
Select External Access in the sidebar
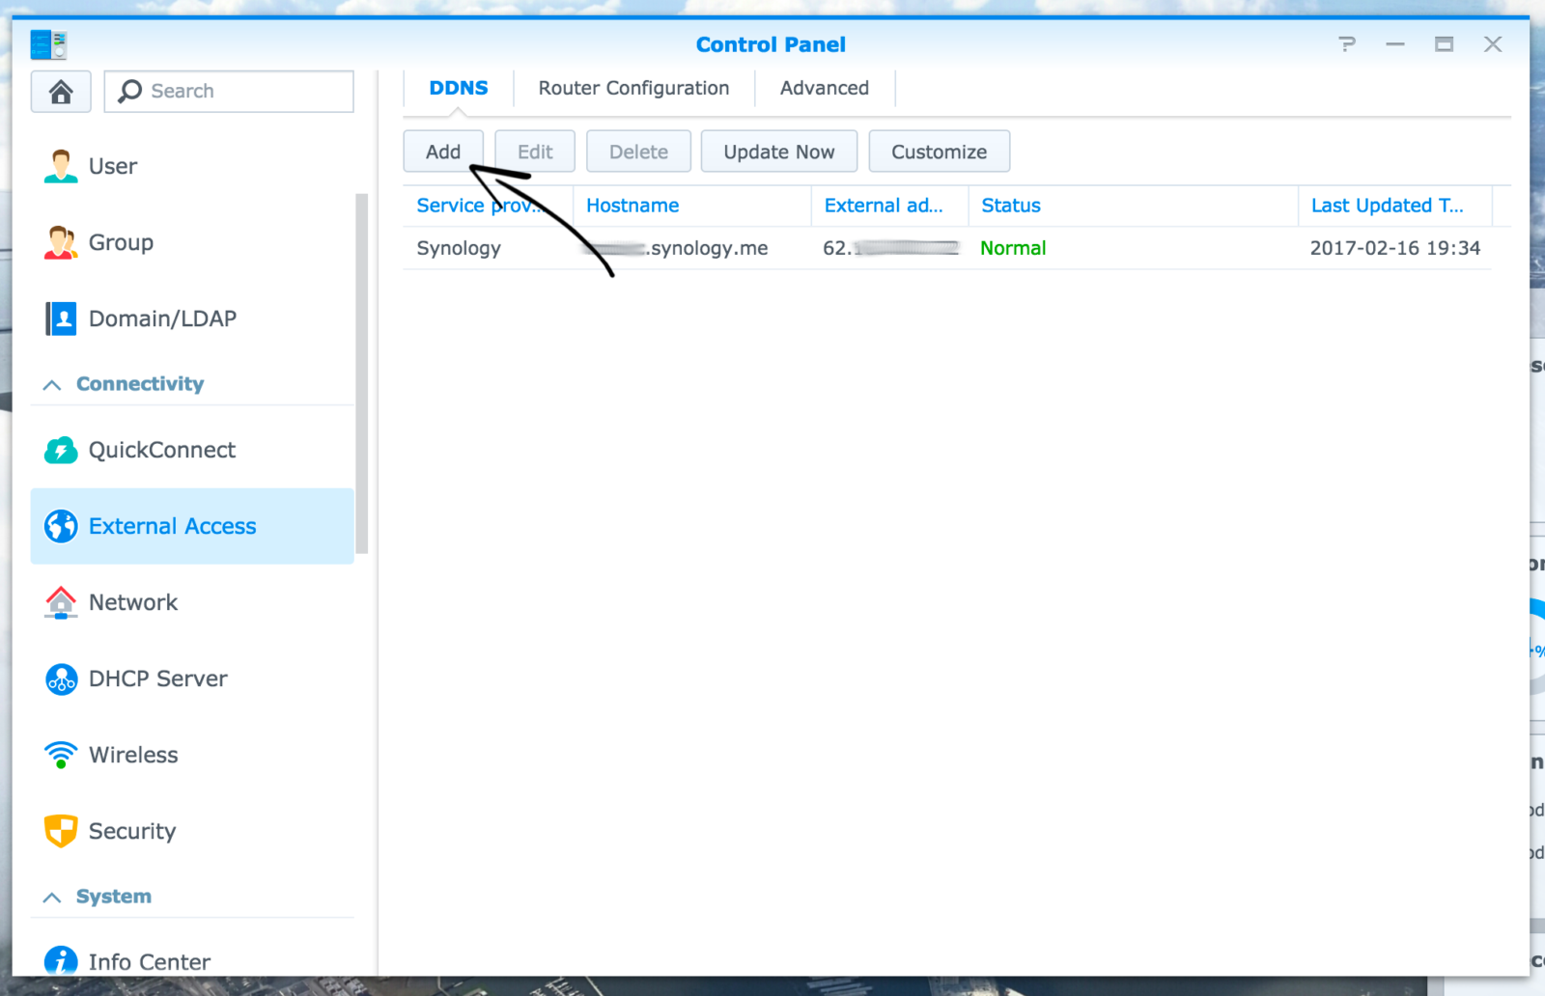point(193,526)
